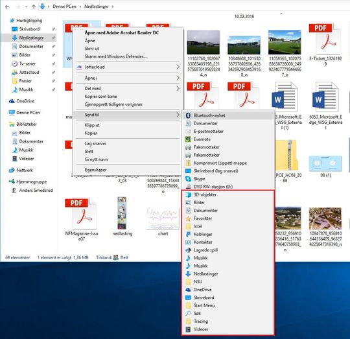Open the 08 (1) image thumbnail

pos(325,163)
